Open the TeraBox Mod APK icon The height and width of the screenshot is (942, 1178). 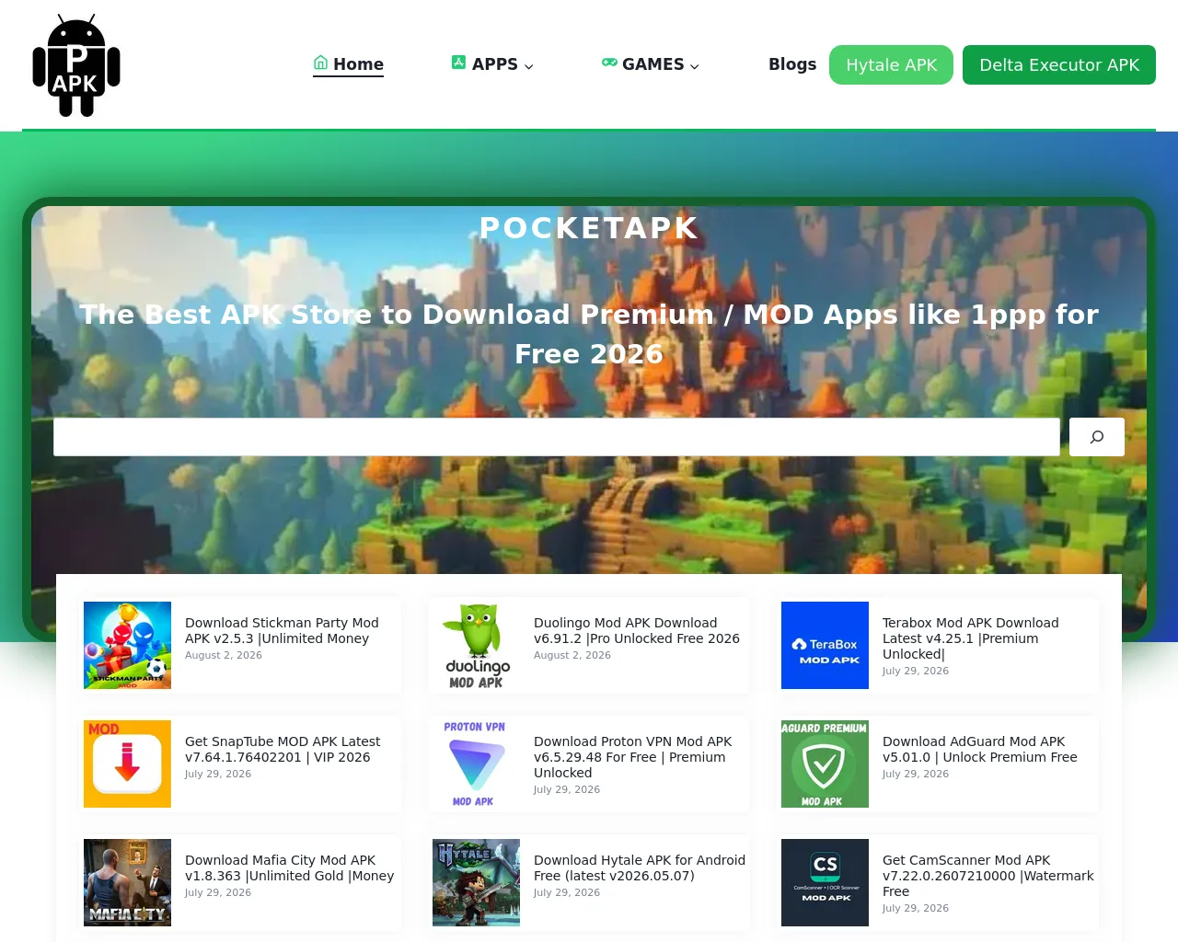(825, 645)
